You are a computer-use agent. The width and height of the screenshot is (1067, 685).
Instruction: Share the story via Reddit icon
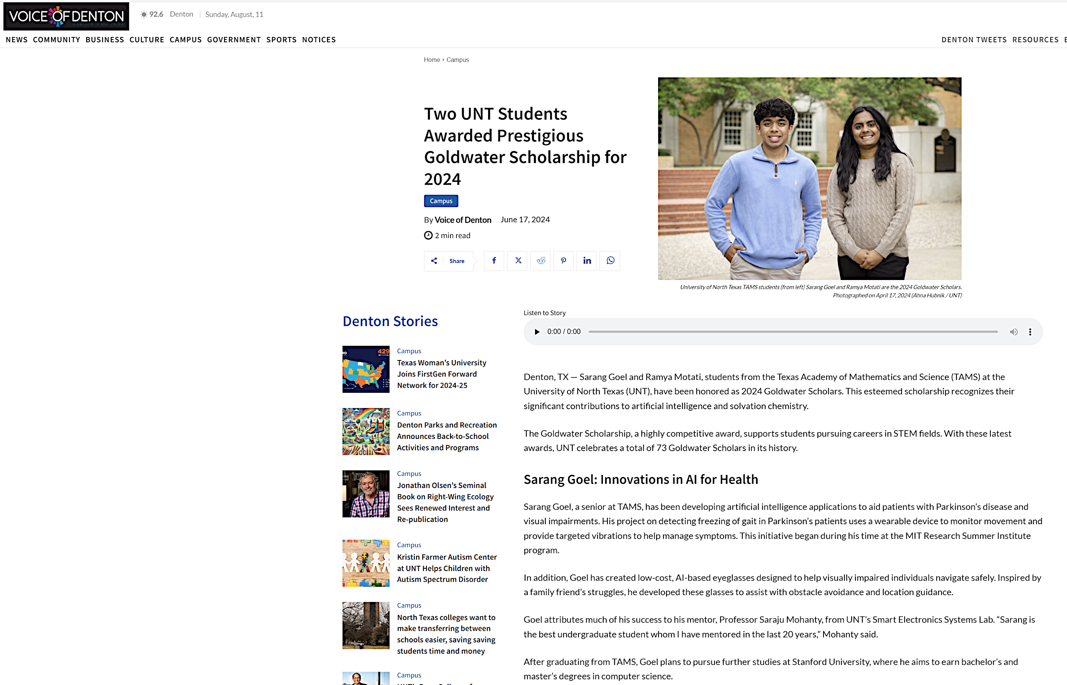[x=541, y=261]
